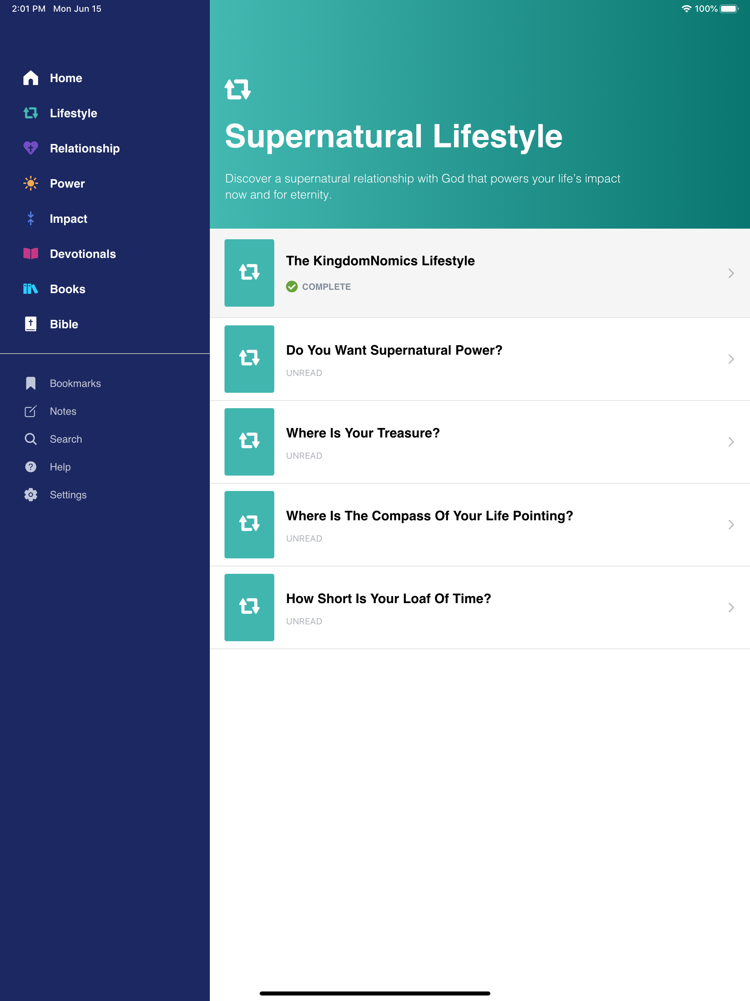Tap the Books shelf icon
Screen dimensions: 750x1001
pyautogui.click(x=31, y=289)
